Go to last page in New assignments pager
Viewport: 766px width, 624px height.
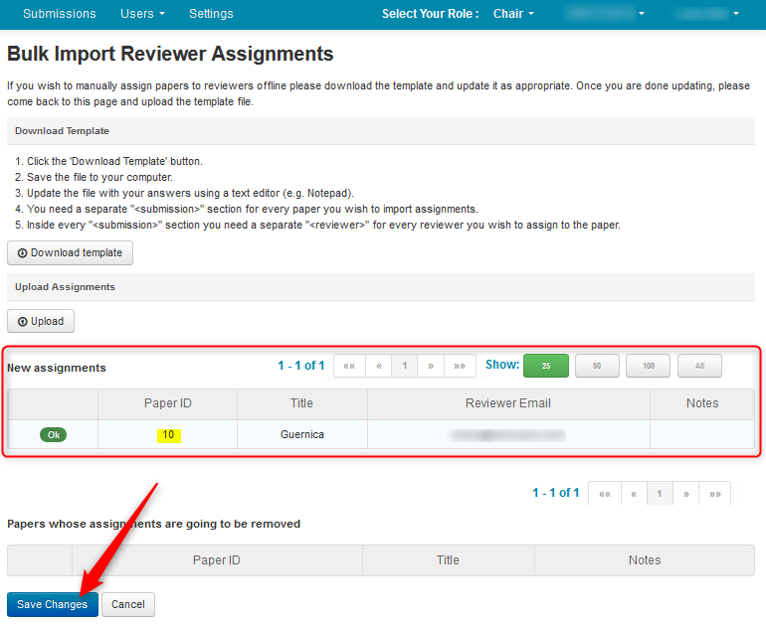[x=460, y=366]
